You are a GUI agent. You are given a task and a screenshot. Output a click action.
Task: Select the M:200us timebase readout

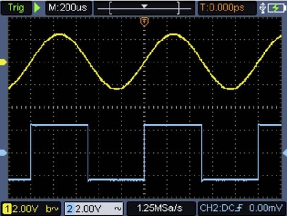coord(68,8)
